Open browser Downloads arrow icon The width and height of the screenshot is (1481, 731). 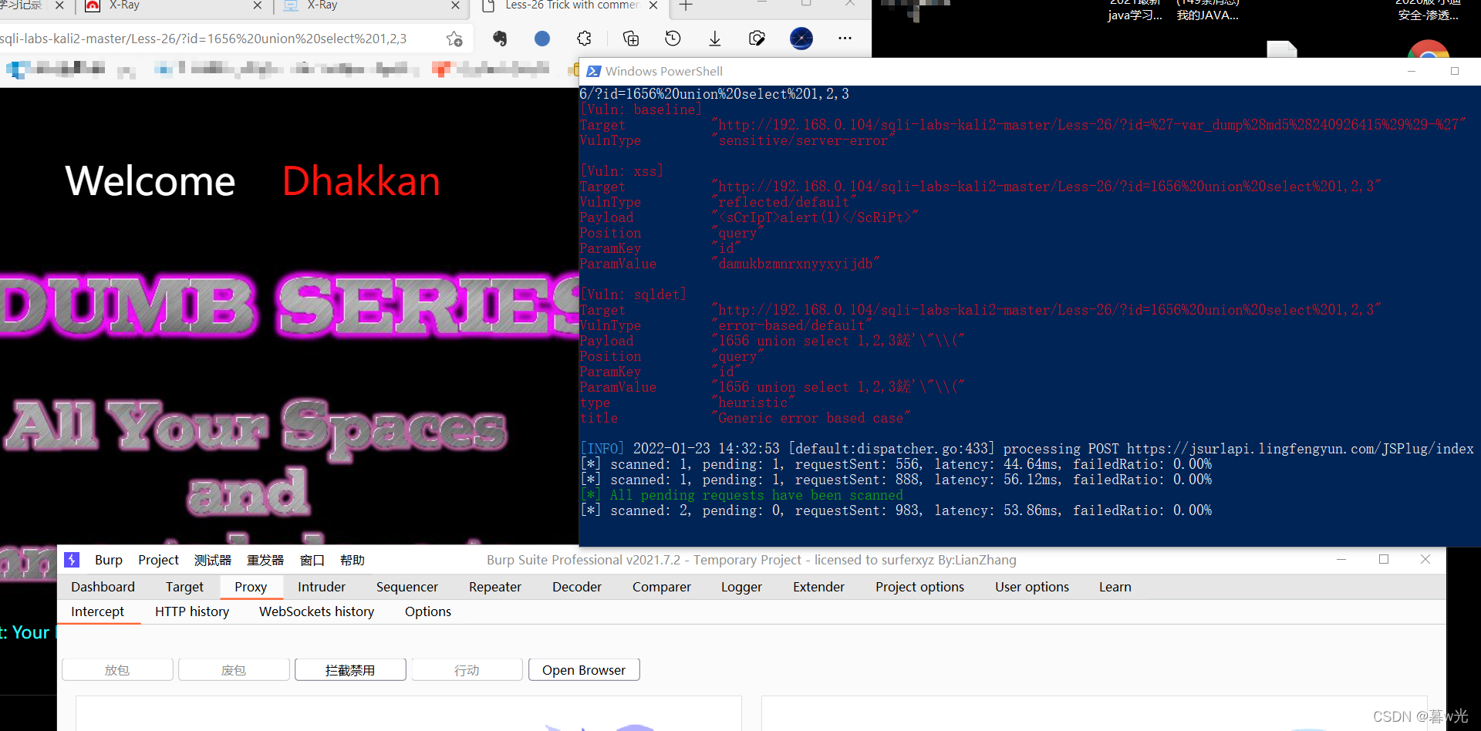point(715,39)
